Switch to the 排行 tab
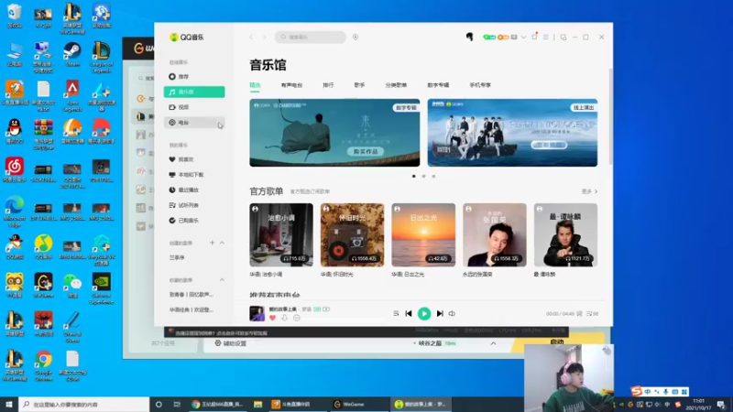Viewport: 733px width, 412px height. pos(328,85)
